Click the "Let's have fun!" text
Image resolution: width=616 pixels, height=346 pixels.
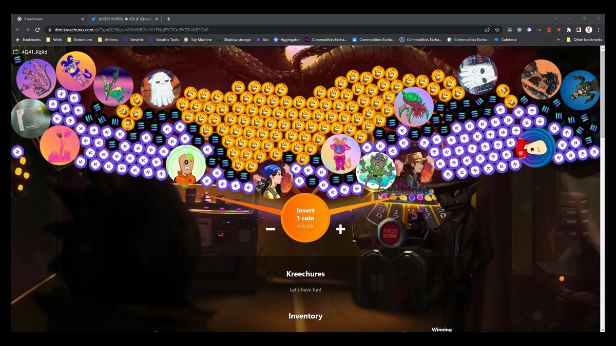(305, 290)
